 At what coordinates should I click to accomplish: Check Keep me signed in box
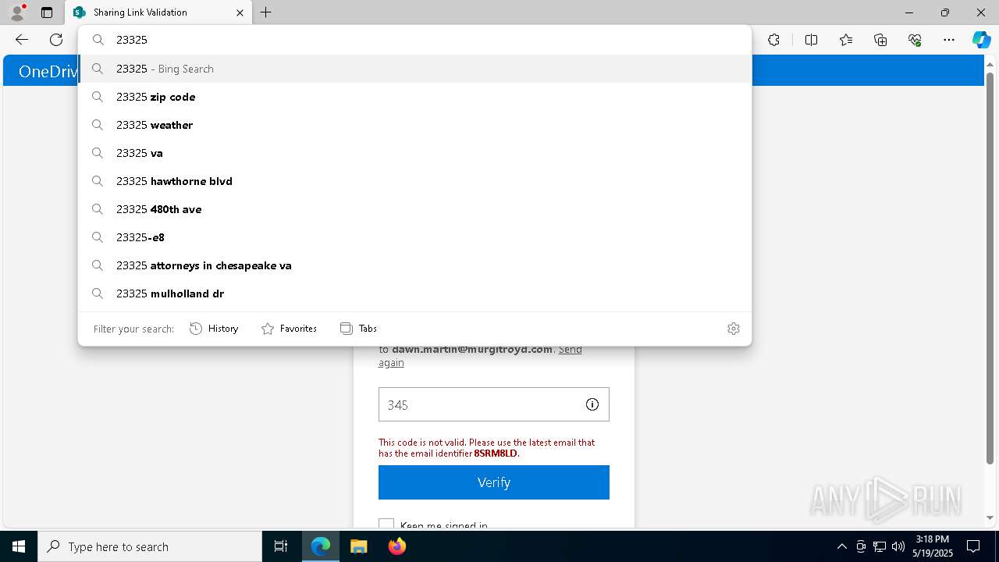(x=386, y=525)
